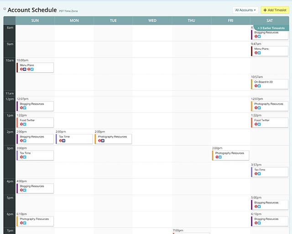Open the All Accounts dropdown
This screenshot has width=292, height=234.
click(246, 10)
